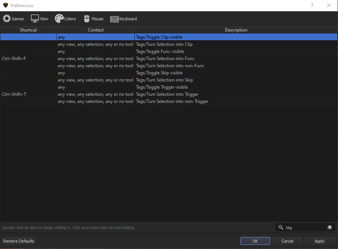Viewport: 338px width, 249px height.
Task: Confirm with the OK button
Action: point(255,241)
